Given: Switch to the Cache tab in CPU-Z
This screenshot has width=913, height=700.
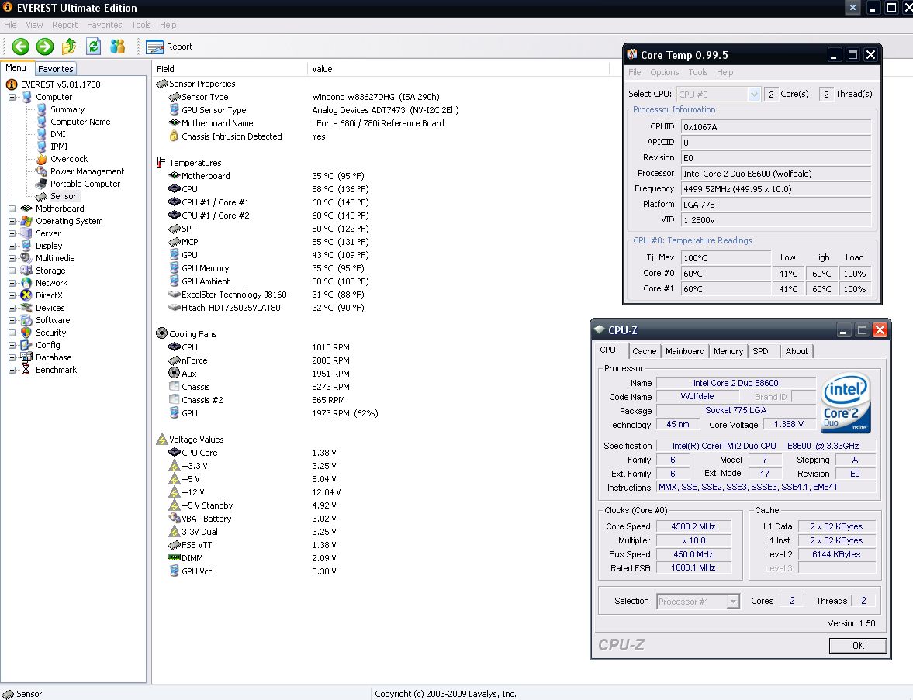Looking at the screenshot, I should [644, 351].
